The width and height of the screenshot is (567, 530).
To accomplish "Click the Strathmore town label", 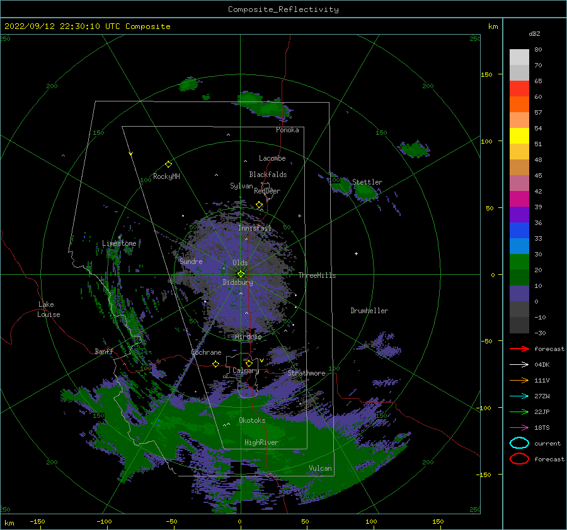I will click(x=306, y=373).
